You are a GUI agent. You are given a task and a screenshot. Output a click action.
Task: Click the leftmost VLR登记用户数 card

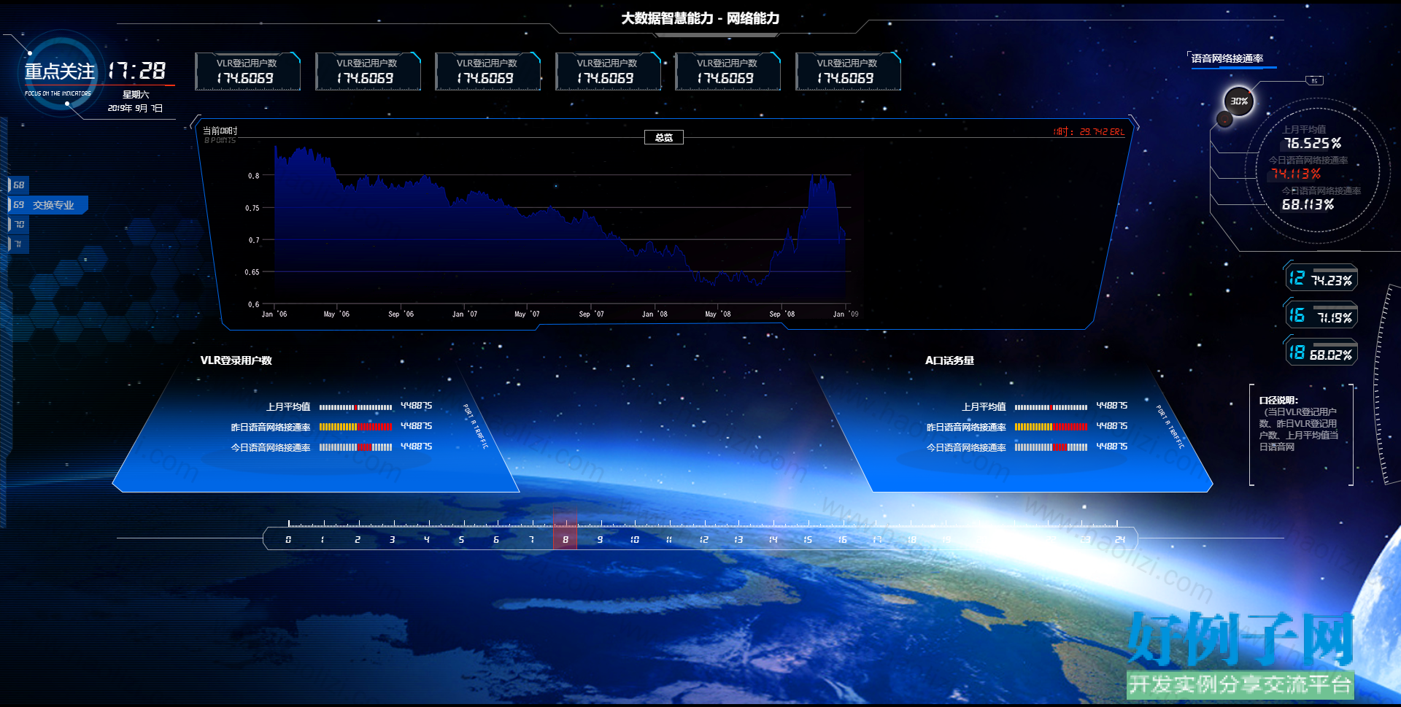247,72
